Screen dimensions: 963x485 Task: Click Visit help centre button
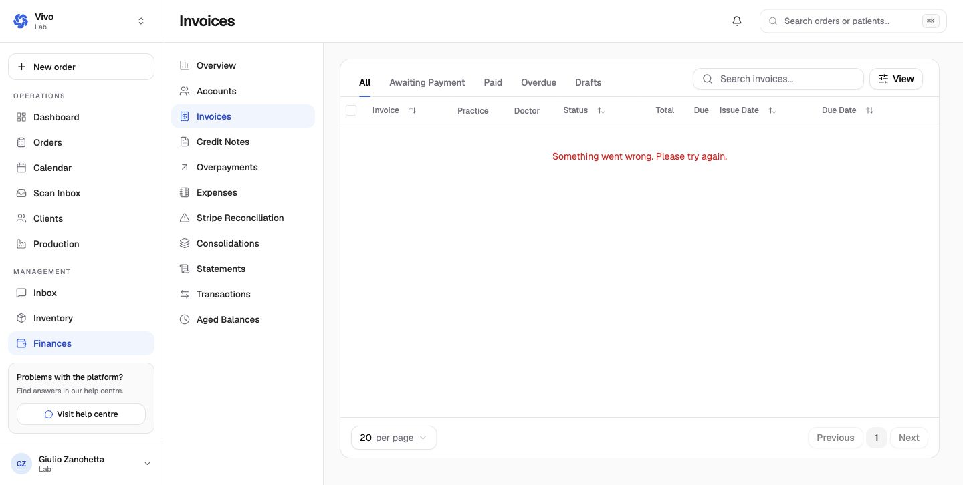click(81, 414)
